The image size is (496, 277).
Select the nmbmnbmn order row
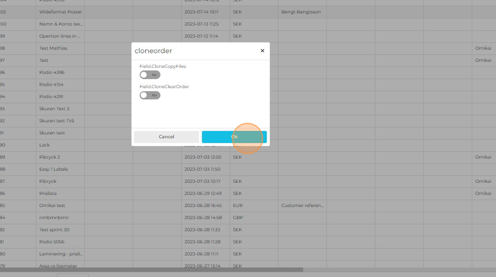pos(54,217)
